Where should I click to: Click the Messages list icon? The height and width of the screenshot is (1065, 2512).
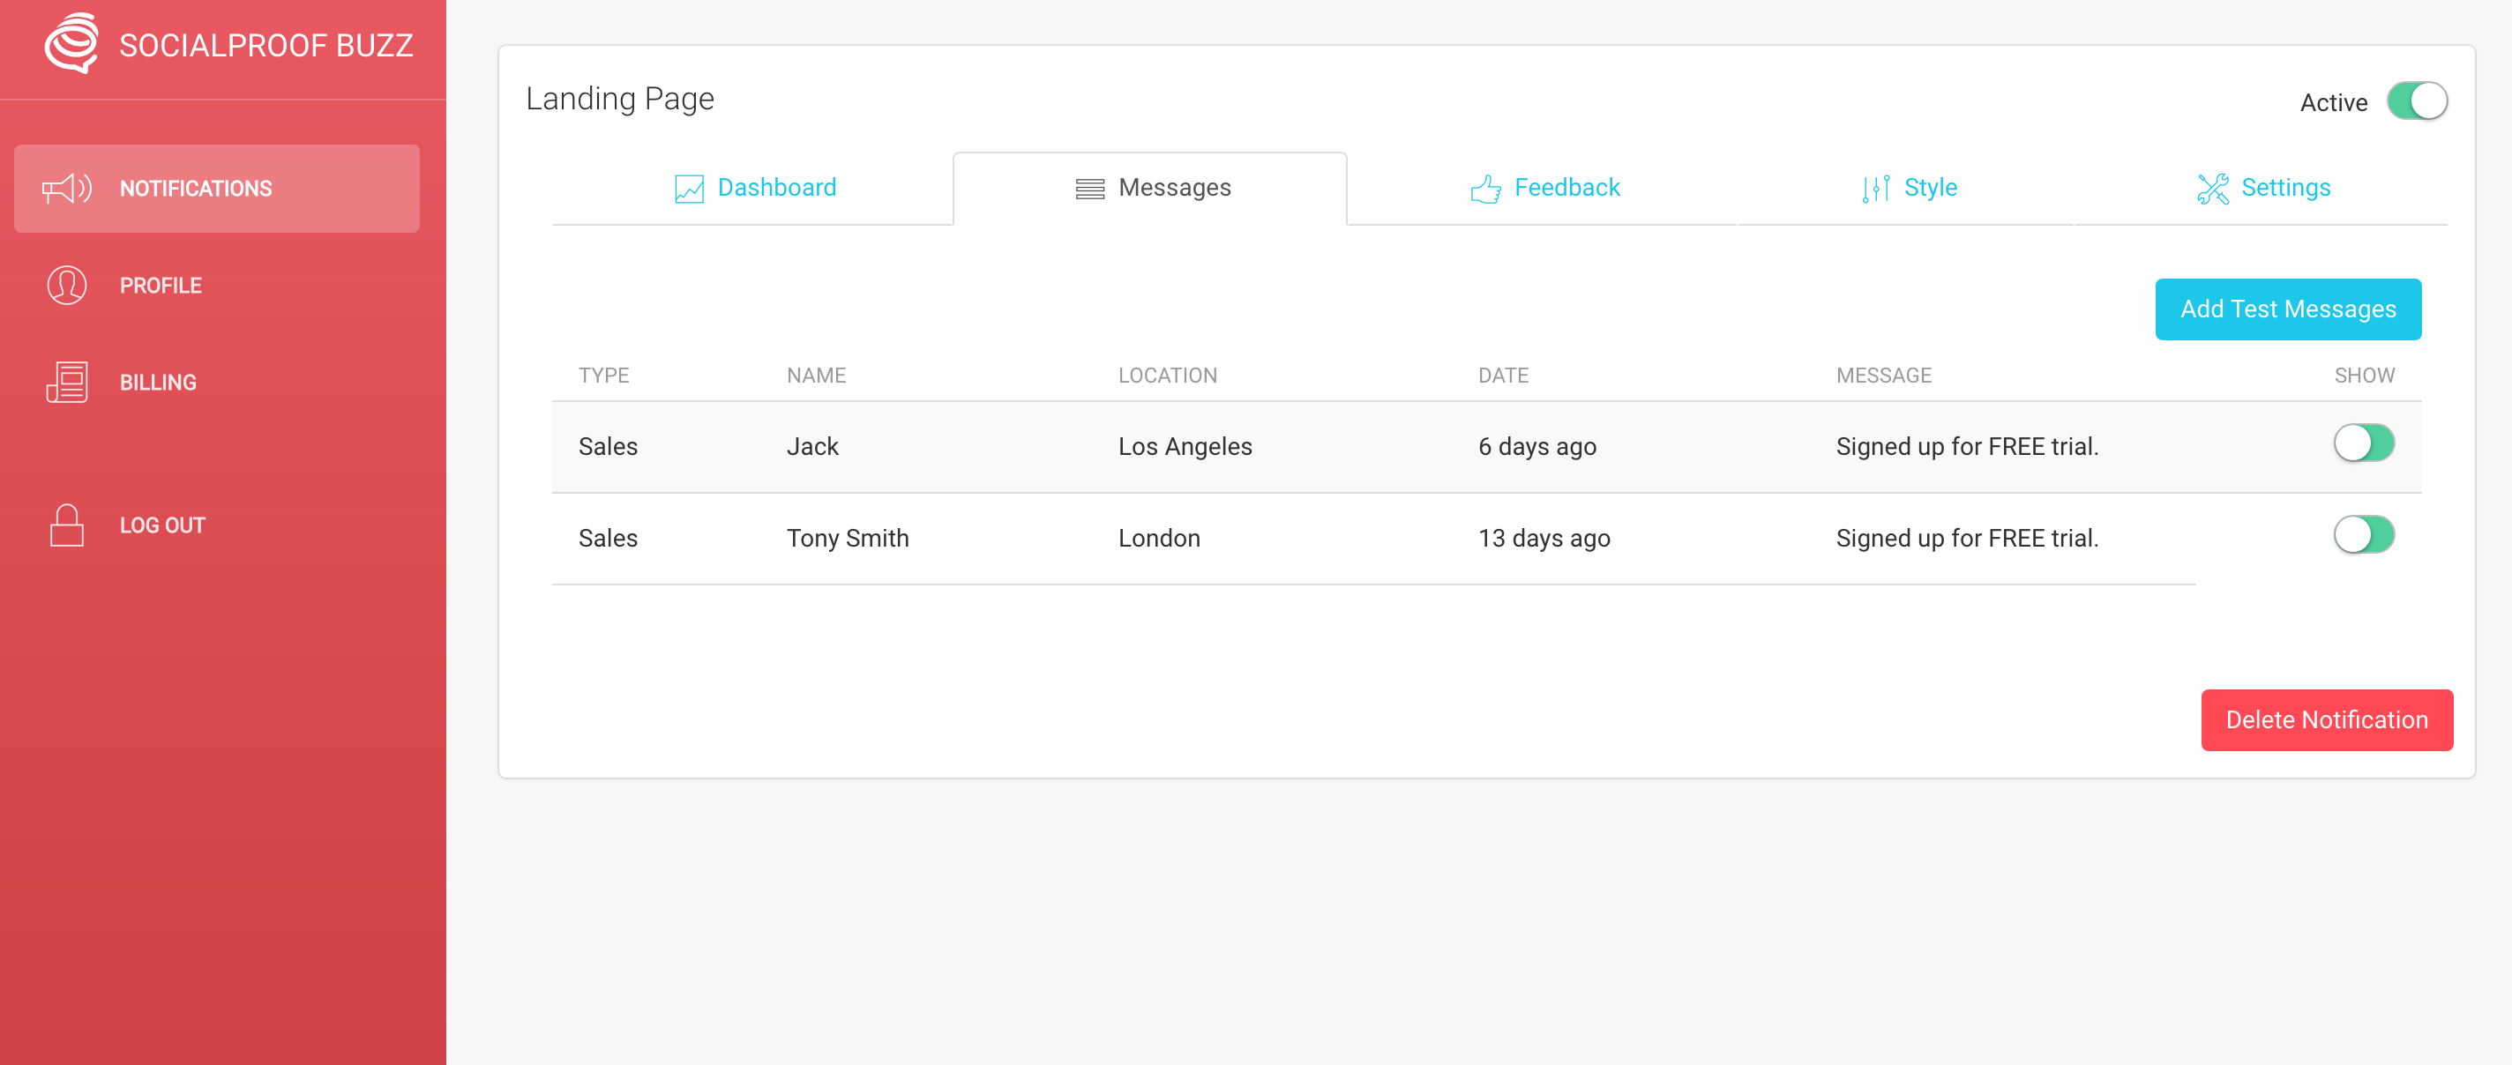pyautogui.click(x=1089, y=188)
